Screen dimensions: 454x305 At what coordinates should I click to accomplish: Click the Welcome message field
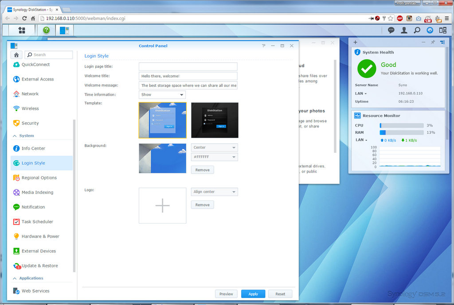(188, 85)
